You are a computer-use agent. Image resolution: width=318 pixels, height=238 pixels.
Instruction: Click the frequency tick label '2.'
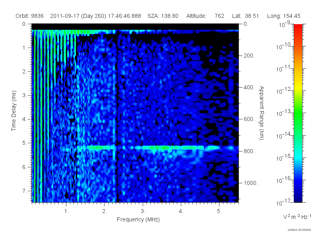(x=105, y=211)
